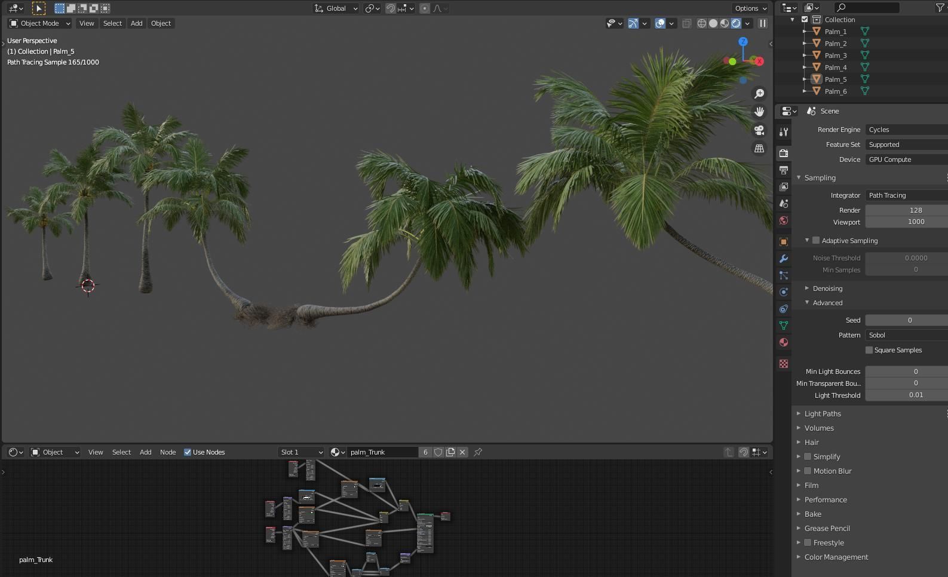948x577 pixels.
Task: Open the Render properties tab
Action: click(784, 154)
